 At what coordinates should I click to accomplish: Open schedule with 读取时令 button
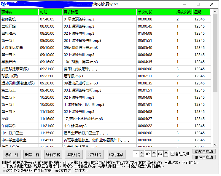point(74,154)
